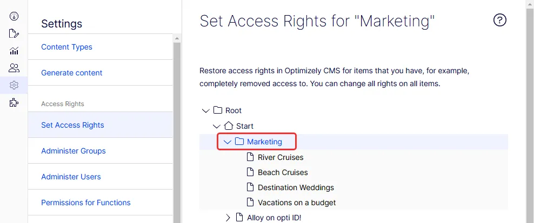Click the settings menu scrollbar up arrow

click(177, 39)
